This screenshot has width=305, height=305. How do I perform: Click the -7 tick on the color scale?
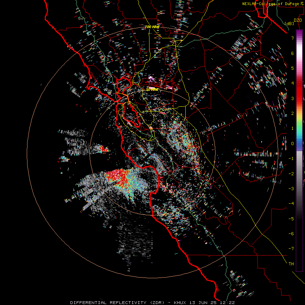pyautogui.click(x=291, y=249)
